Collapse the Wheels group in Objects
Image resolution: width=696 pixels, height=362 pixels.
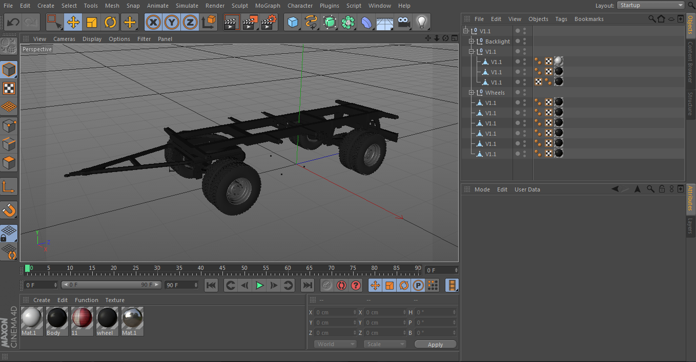click(472, 93)
